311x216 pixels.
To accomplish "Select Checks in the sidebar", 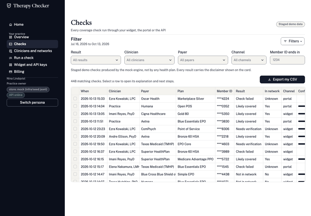I will point(32,44).
